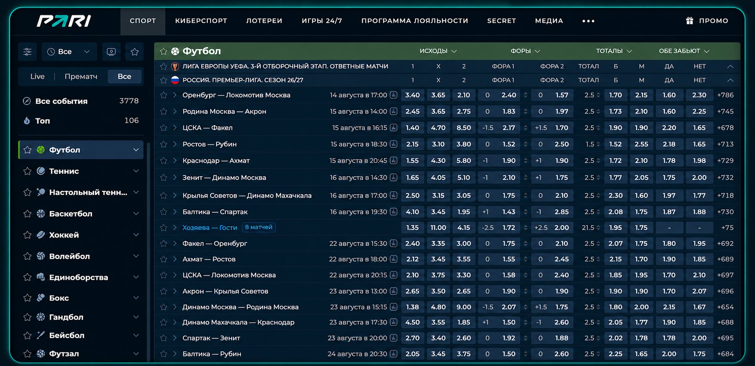Open Игры 24/7 tab

coord(322,21)
